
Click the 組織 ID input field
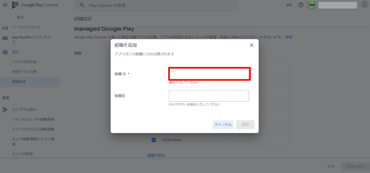point(209,74)
